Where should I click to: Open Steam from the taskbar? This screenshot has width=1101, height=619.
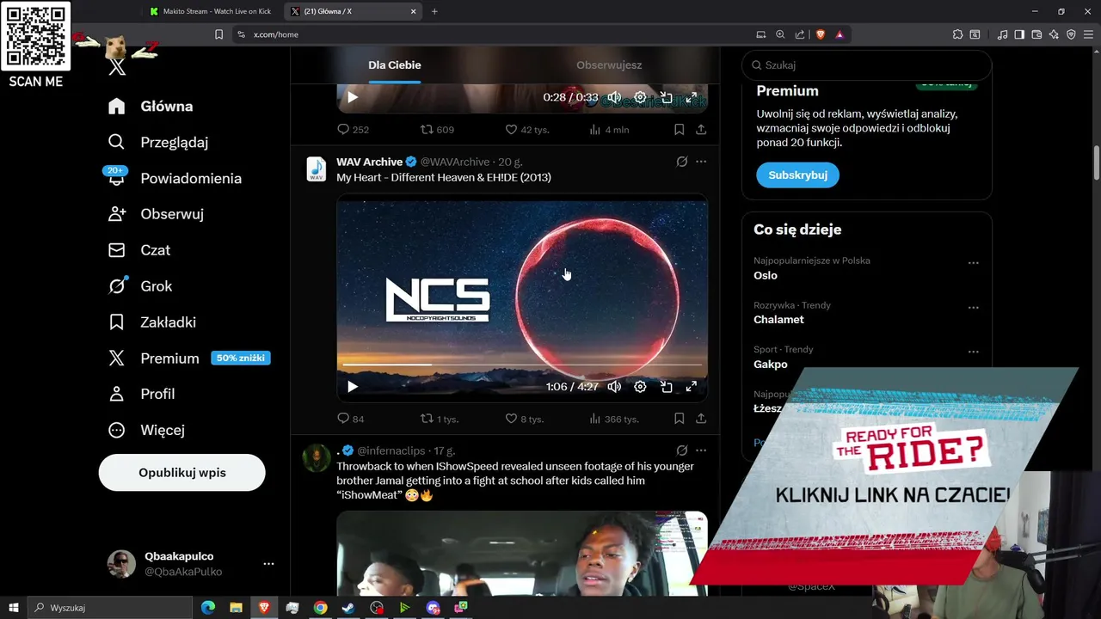[x=348, y=608]
